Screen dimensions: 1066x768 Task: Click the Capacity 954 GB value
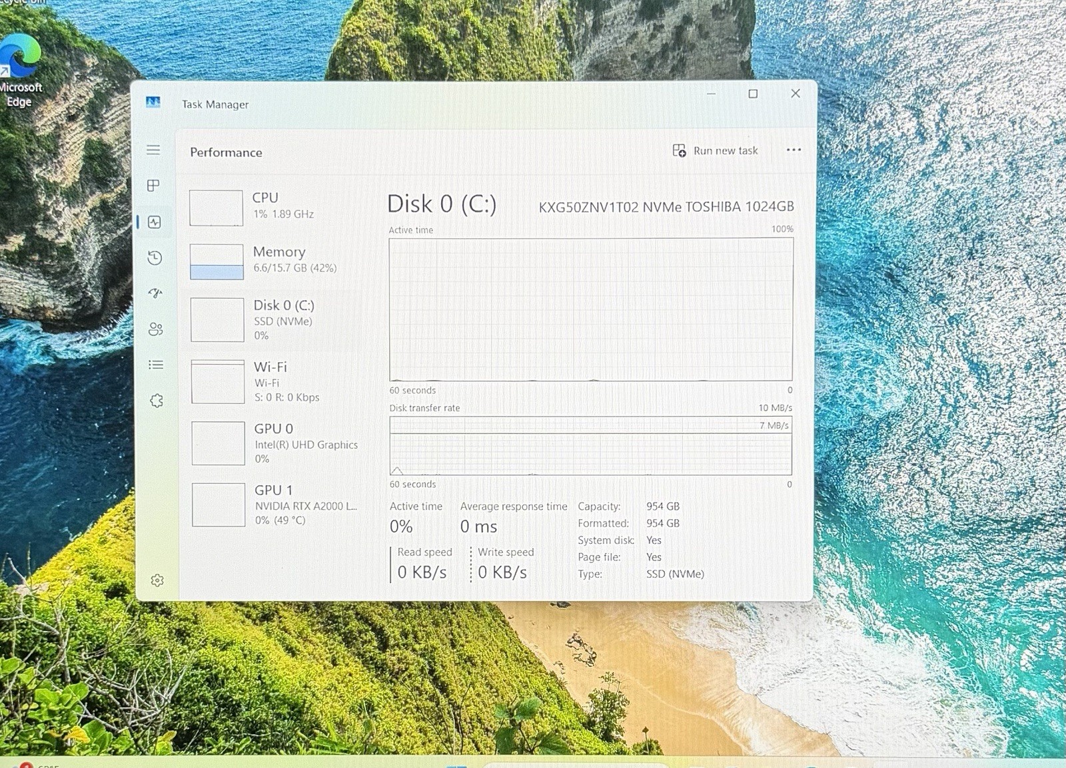[663, 506]
